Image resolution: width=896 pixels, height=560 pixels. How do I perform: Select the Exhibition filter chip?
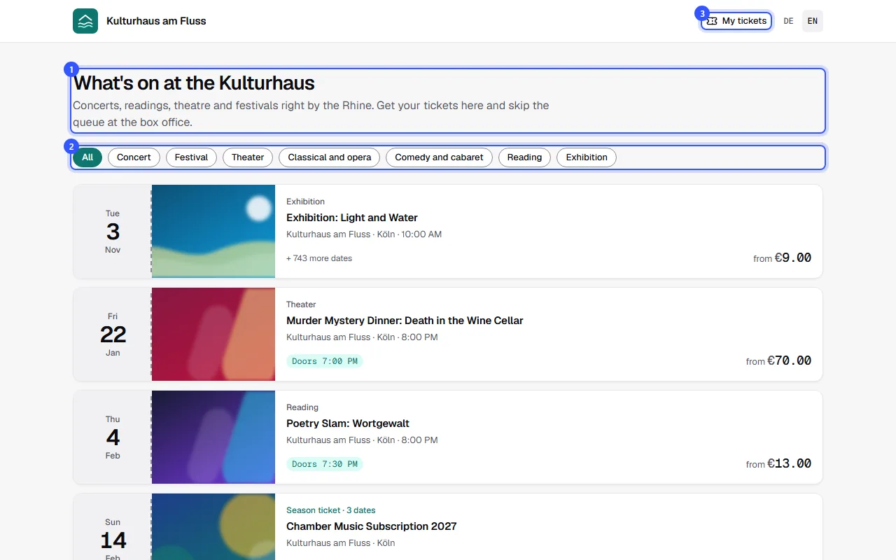[x=587, y=157]
